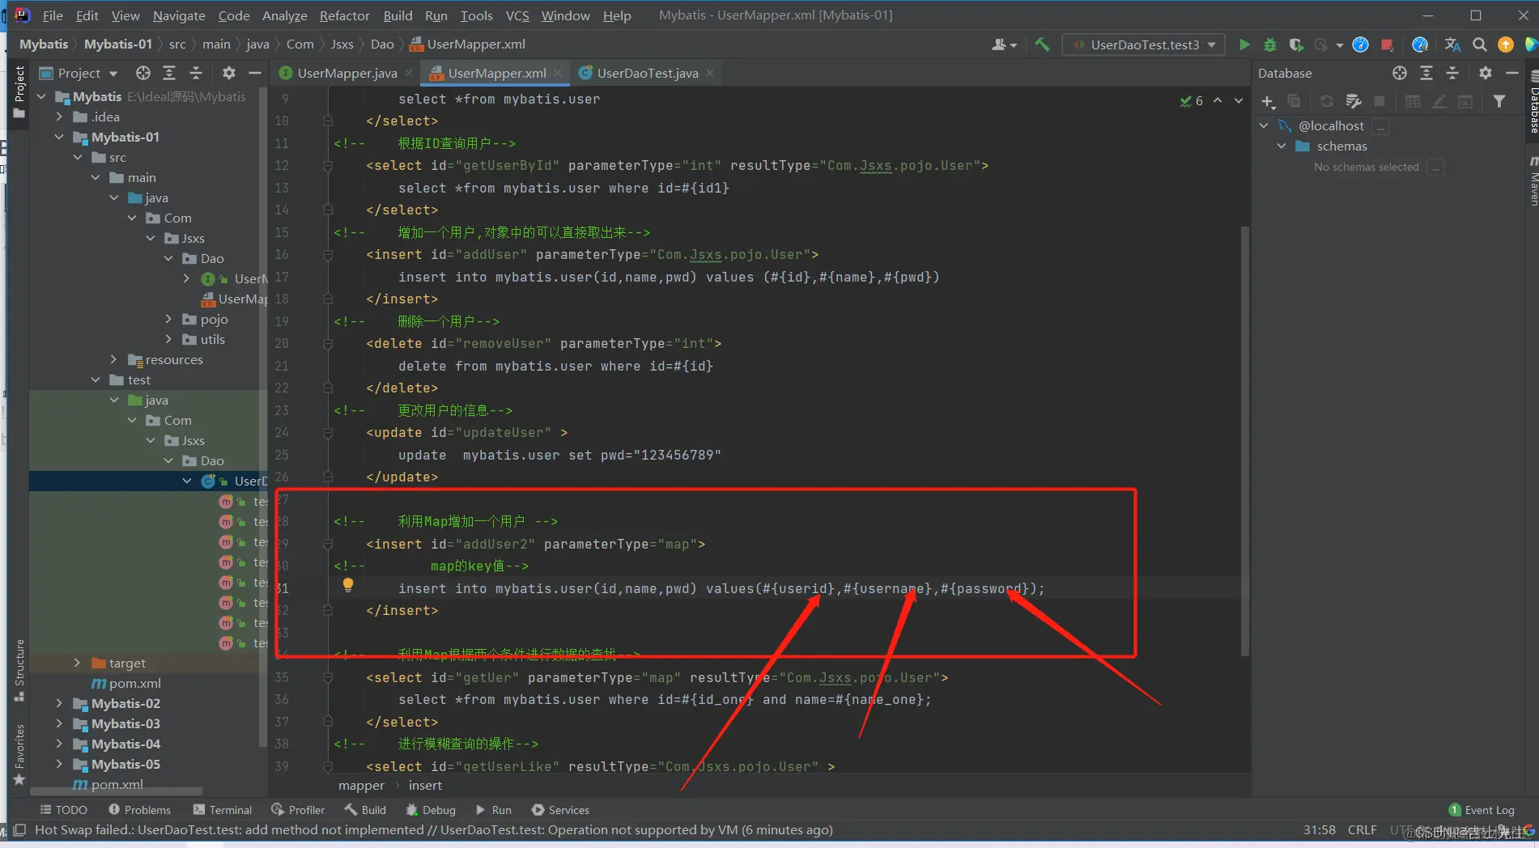Open the Event Log

tap(1482, 810)
